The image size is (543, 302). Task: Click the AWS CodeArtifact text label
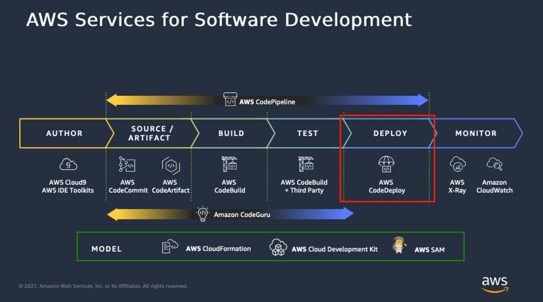(171, 187)
